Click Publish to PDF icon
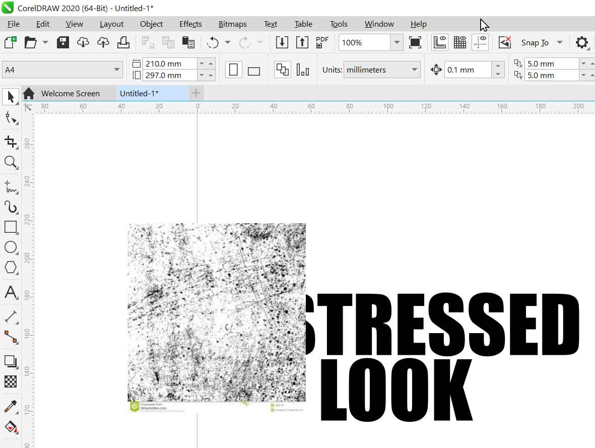 coord(322,42)
